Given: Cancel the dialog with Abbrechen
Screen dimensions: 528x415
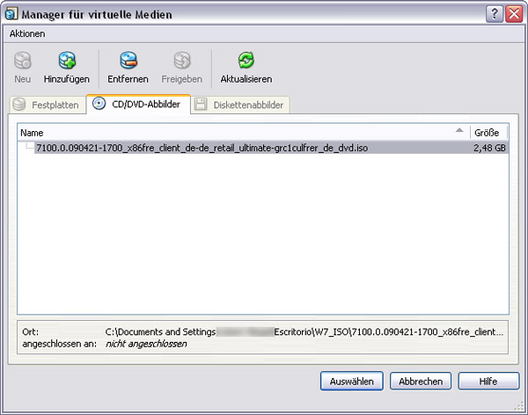Looking at the screenshot, I should click(421, 382).
